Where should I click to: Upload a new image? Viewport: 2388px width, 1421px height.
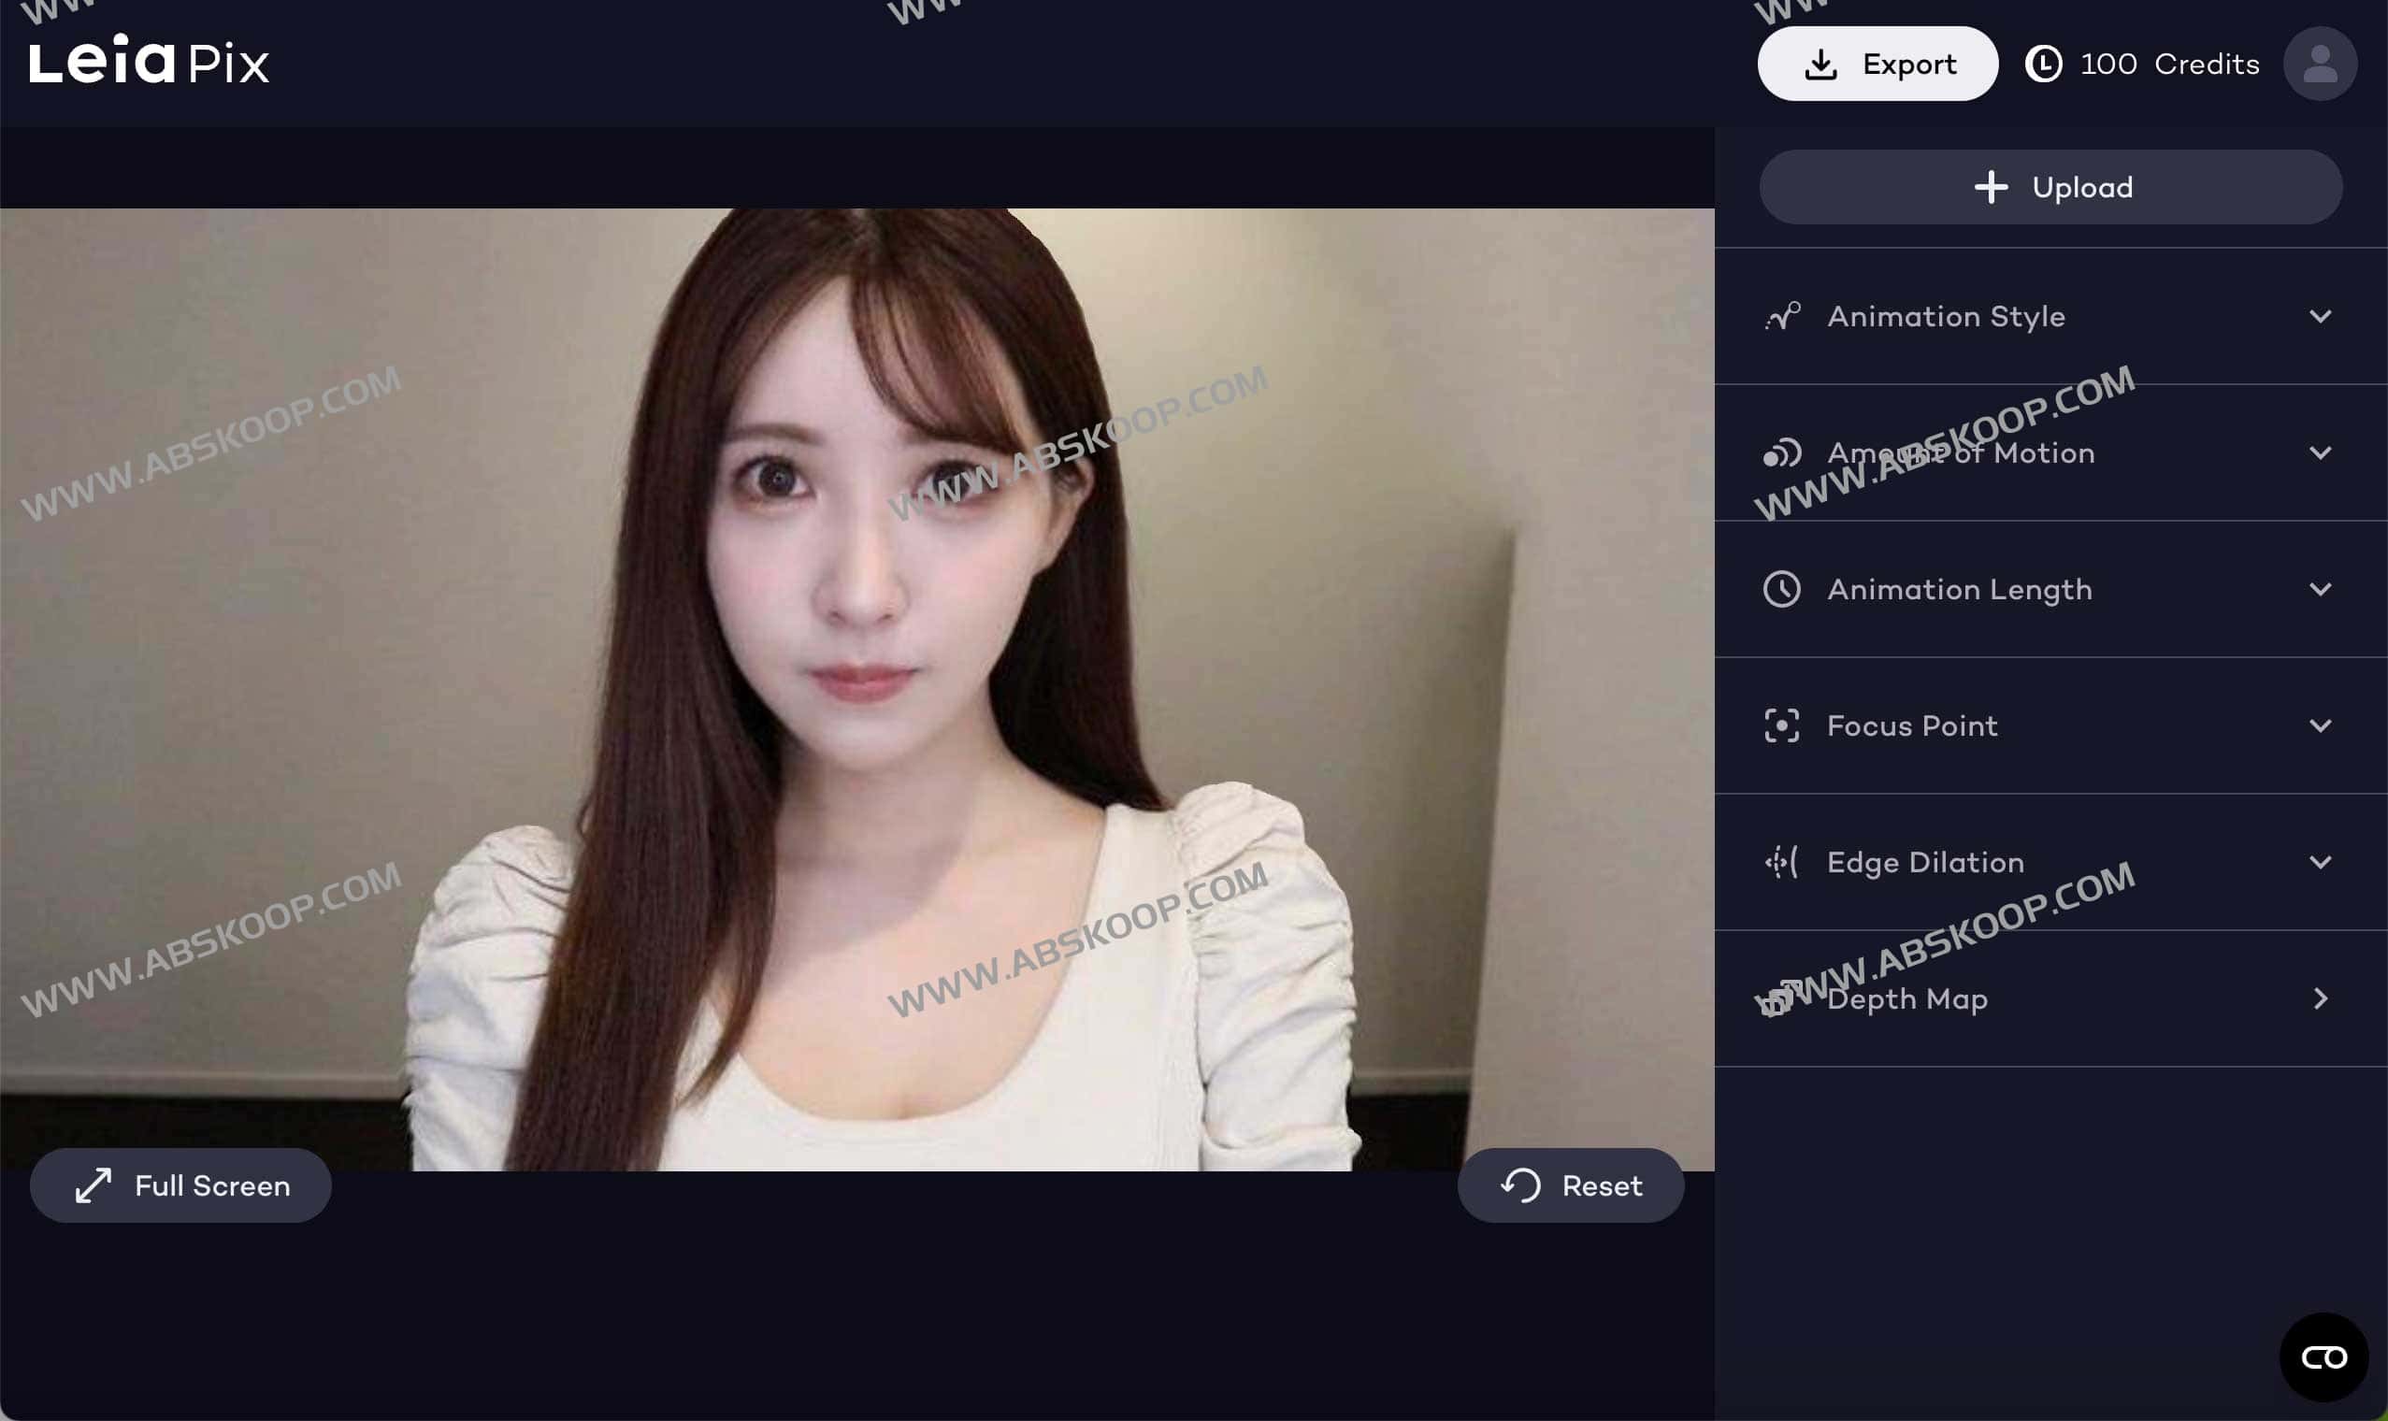point(2051,188)
